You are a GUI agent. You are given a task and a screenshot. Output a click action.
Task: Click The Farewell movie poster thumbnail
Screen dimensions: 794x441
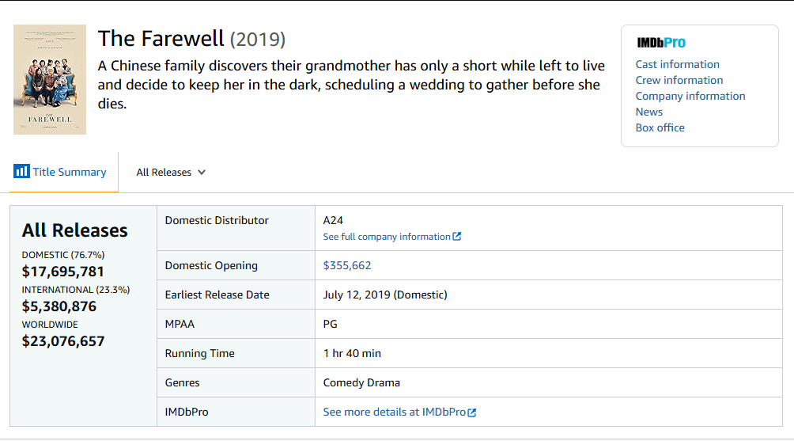[50, 79]
